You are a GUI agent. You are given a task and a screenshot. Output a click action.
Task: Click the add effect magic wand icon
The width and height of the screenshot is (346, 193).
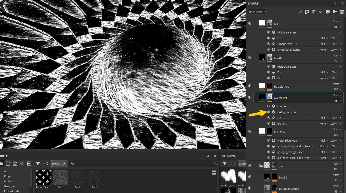300,12
